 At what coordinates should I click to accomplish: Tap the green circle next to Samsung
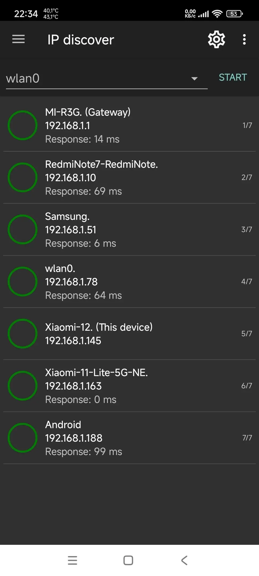coord(23,229)
